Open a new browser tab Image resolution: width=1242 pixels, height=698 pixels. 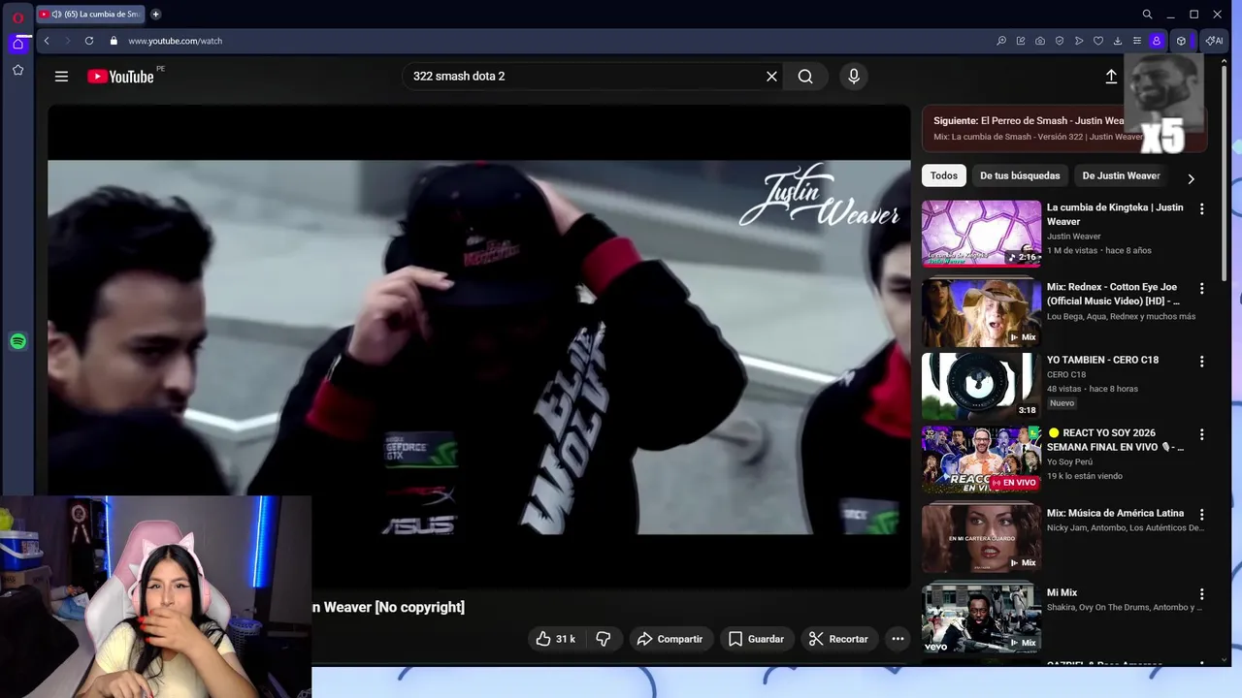click(x=155, y=15)
